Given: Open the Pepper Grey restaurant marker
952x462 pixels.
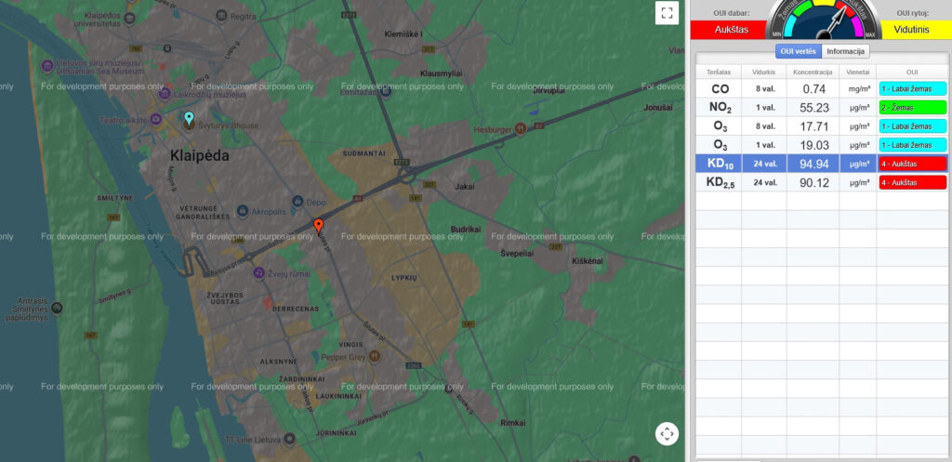Looking at the screenshot, I should [374, 356].
